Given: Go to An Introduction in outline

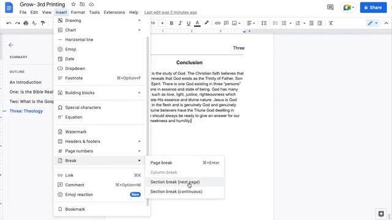Looking at the screenshot, I should point(26,82).
